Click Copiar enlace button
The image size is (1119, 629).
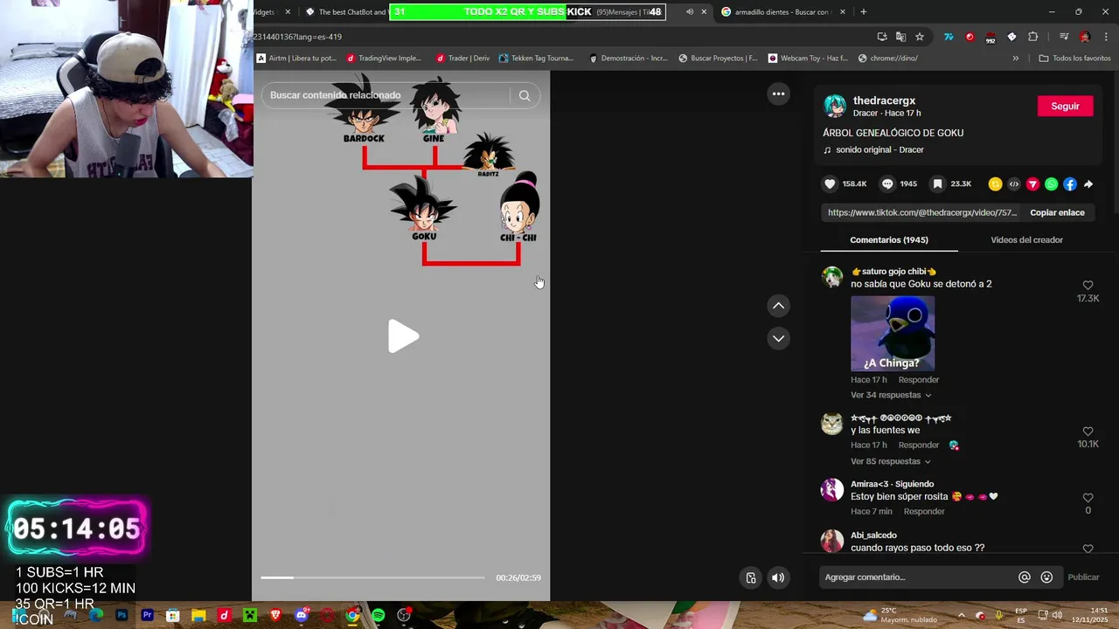tap(1057, 212)
